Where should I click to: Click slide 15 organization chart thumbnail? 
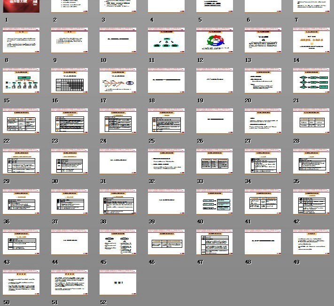click(21, 81)
